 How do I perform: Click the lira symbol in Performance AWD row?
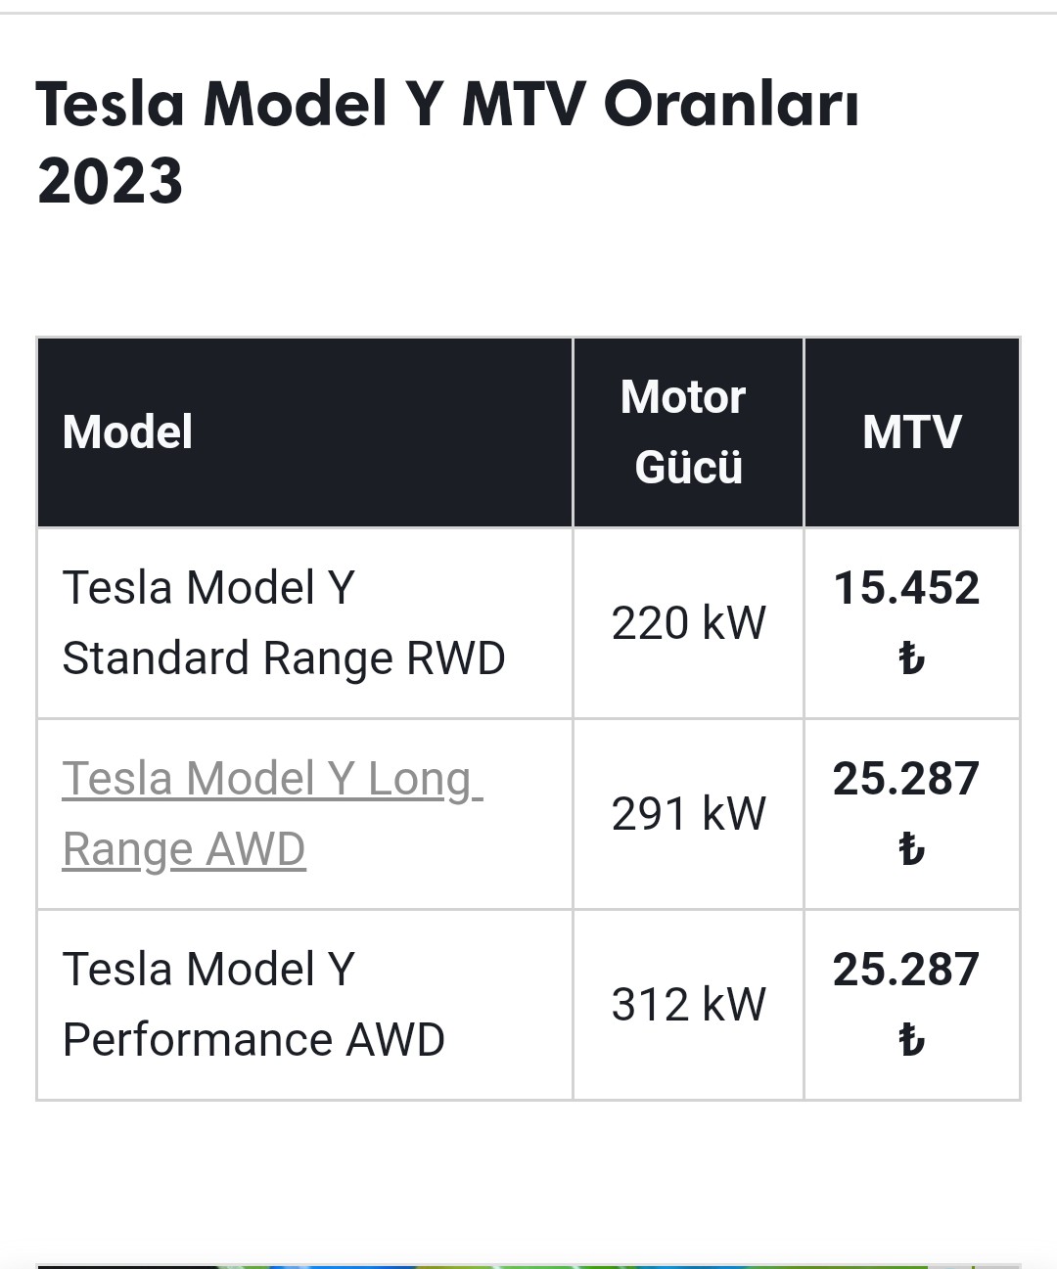click(x=911, y=1040)
